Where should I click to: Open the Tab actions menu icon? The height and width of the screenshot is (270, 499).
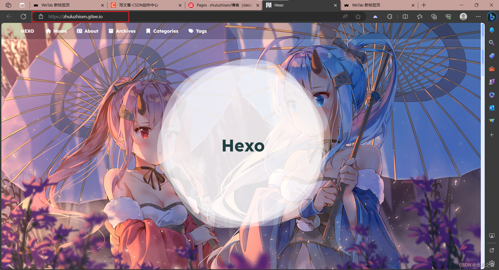[22, 5]
